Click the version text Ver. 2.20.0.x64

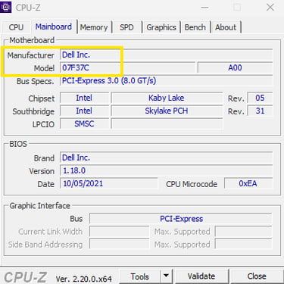pos(84,279)
